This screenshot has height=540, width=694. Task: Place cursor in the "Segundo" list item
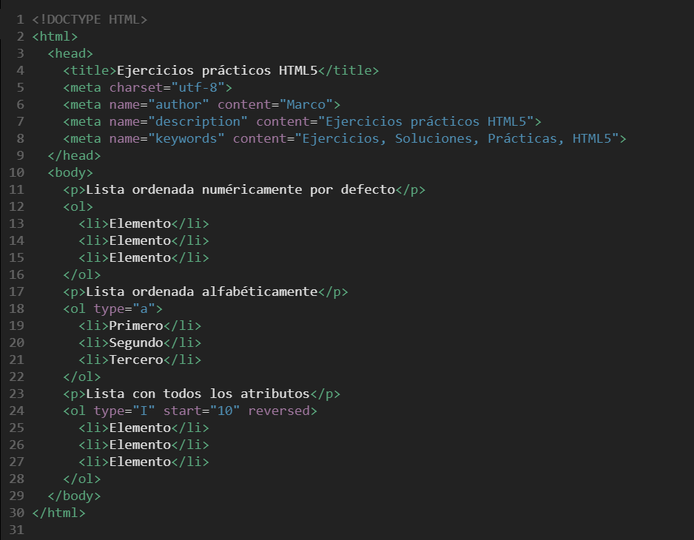click(x=136, y=342)
